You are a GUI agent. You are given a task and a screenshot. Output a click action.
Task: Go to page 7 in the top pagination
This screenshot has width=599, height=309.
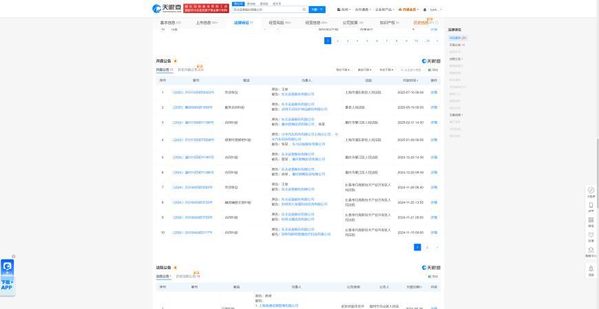(387, 41)
